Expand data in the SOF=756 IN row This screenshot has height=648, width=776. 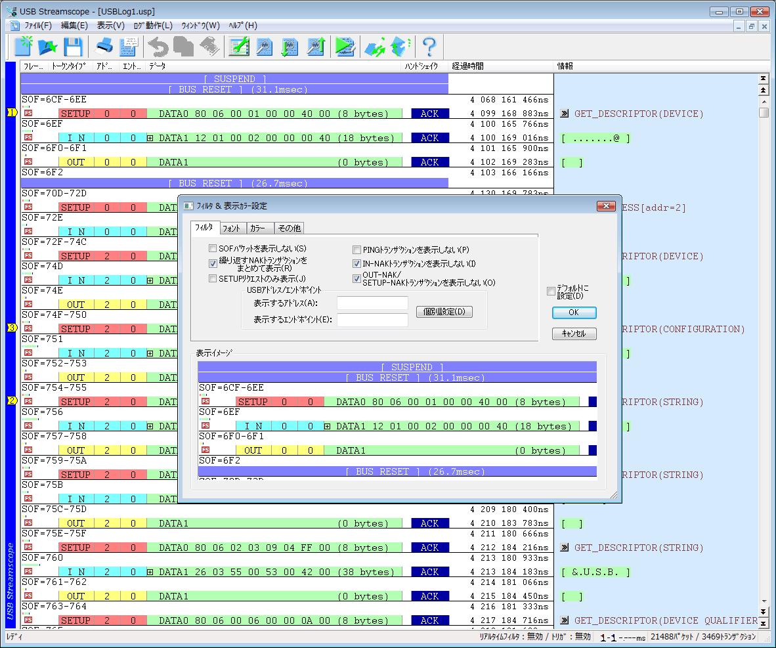point(150,426)
